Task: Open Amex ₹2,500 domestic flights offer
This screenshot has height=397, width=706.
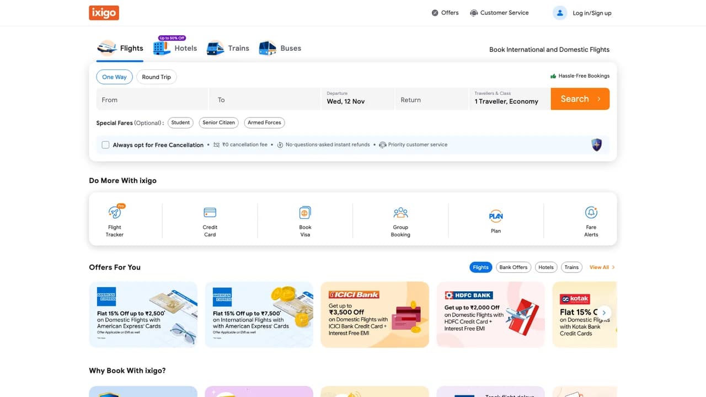Action: click(x=143, y=315)
